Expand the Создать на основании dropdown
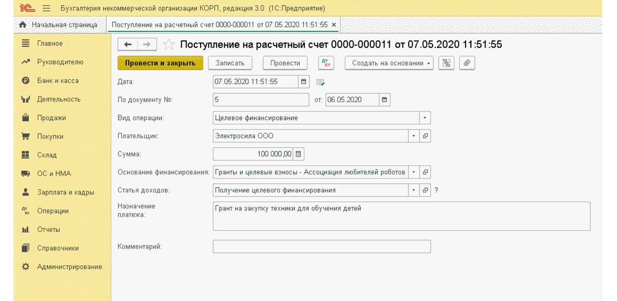Screen dimensions: 617x301 click(x=390, y=63)
